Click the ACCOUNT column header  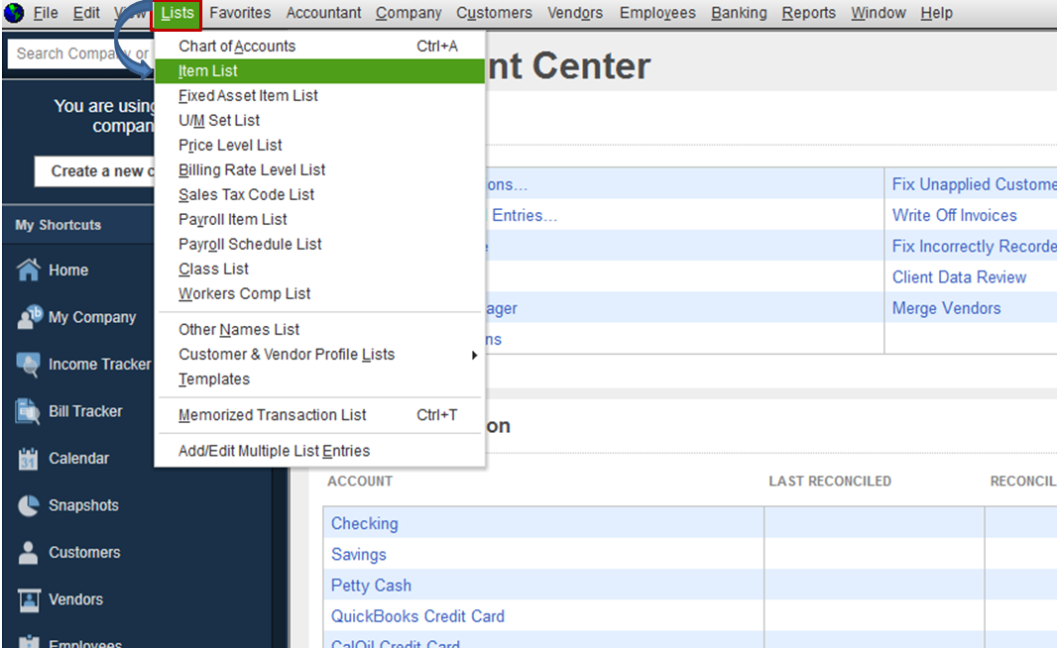coord(360,481)
